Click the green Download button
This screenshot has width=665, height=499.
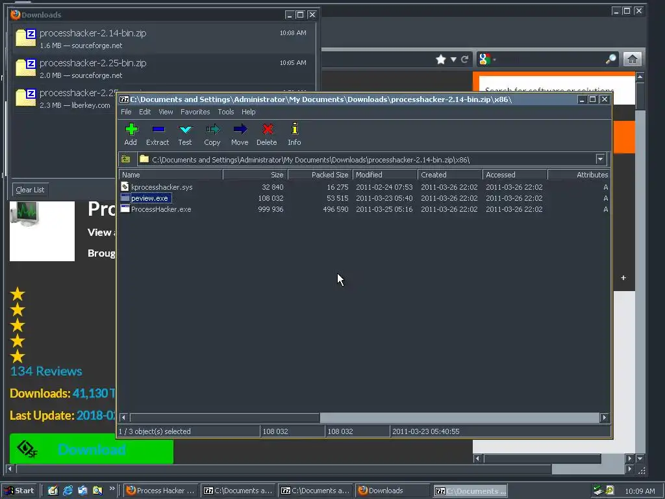(x=91, y=449)
